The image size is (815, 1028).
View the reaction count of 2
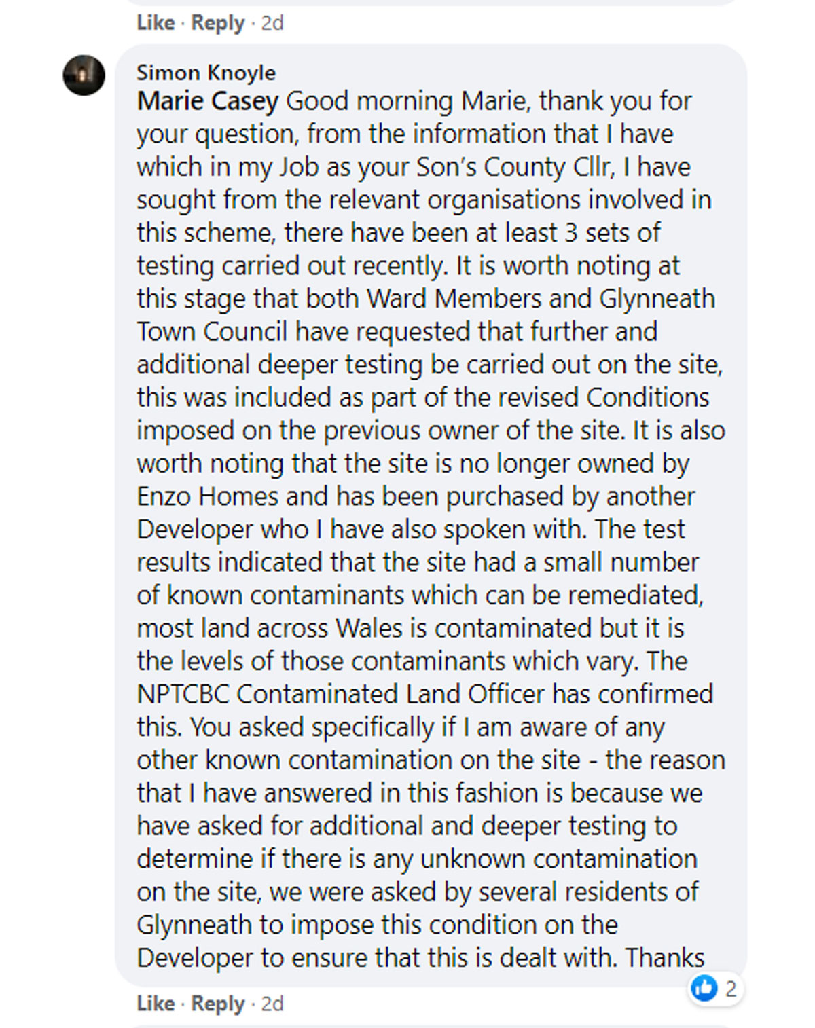731,989
